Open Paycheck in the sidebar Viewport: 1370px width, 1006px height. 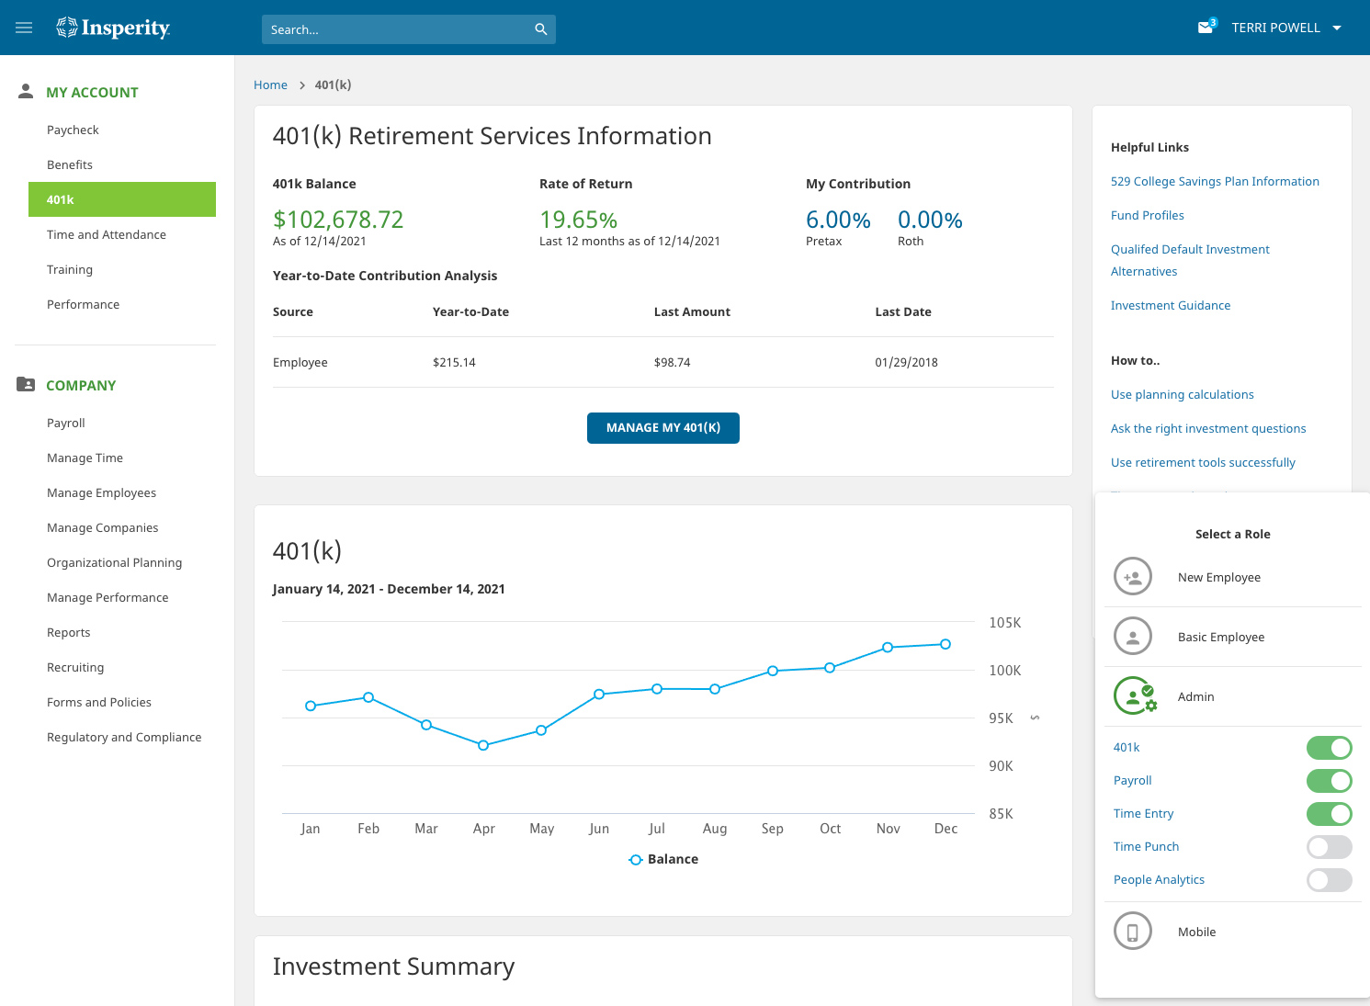click(x=73, y=130)
